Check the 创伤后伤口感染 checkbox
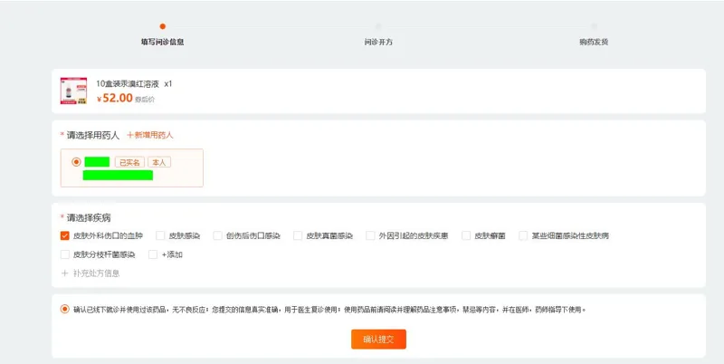 (217, 235)
